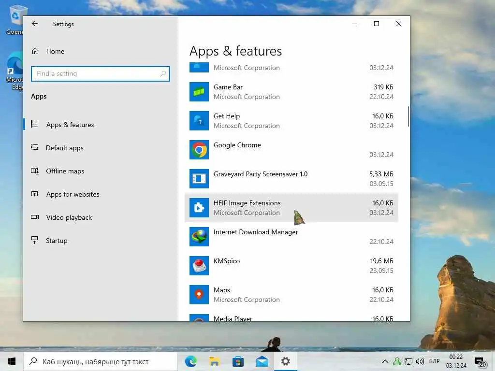Click the Video playback sidebar icon

point(35,217)
